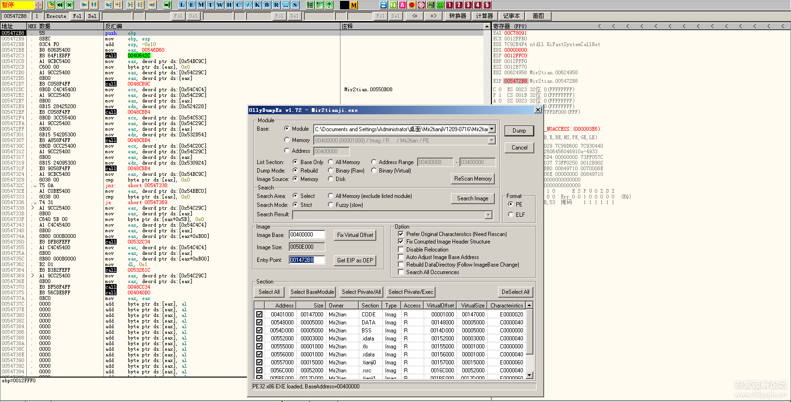Open the CPU window (C icon)
The width and height of the screenshot is (791, 402).
click(x=238, y=5)
